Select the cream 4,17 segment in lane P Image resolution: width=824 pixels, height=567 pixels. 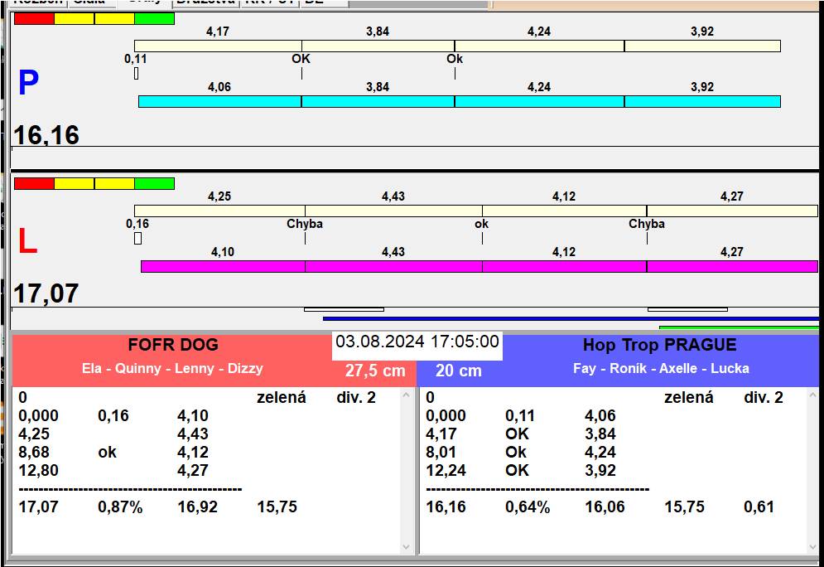(x=218, y=46)
